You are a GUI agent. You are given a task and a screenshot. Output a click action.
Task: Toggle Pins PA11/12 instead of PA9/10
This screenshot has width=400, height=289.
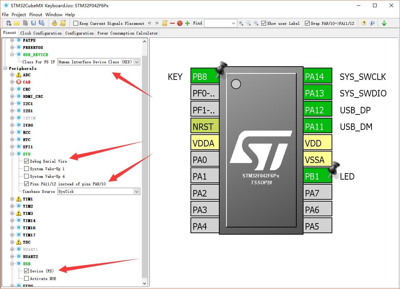(x=26, y=184)
